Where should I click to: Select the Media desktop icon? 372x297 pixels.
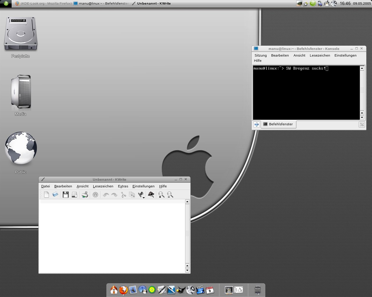point(21,95)
